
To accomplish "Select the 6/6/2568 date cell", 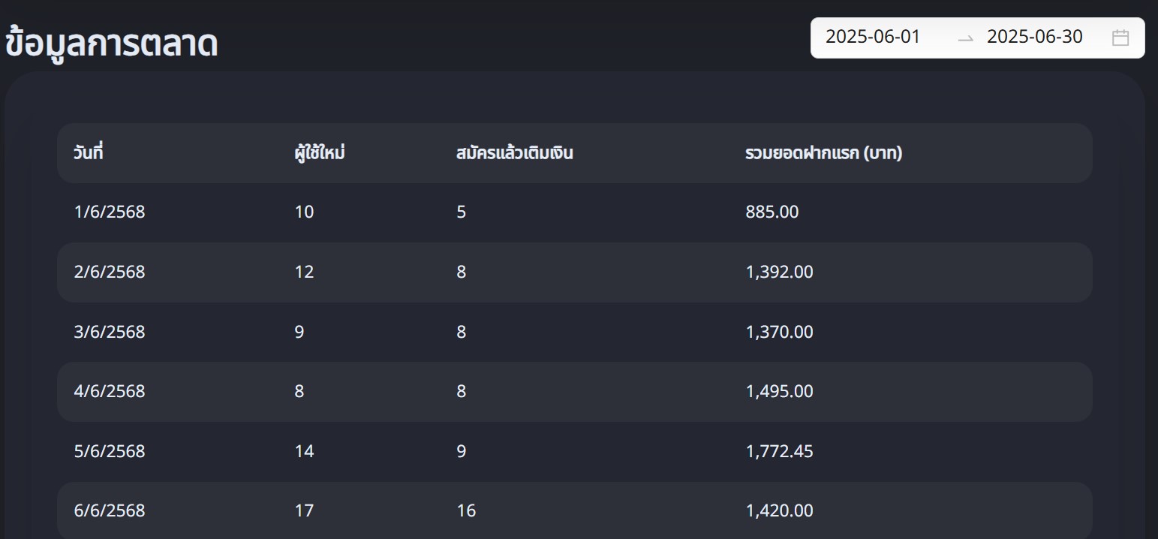I will tap(110, 510).
